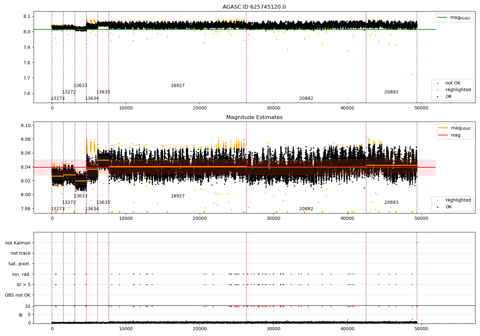Click the '8.04' y-axis tick label
Image resolution: width=480 pixels, height=336 pixels.
[26, 167]
